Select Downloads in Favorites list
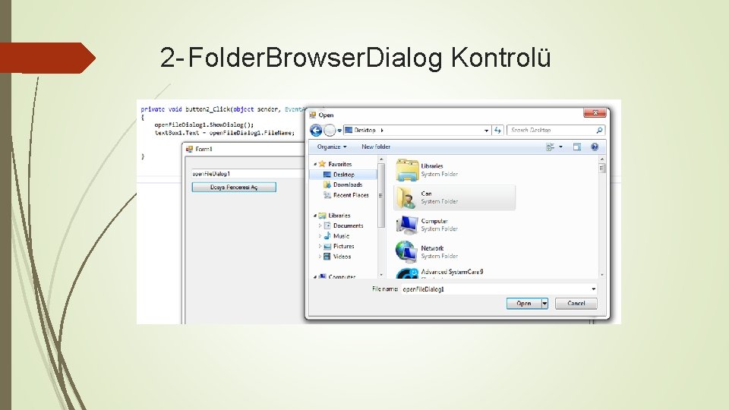 pyautogui.click(x=347, y=184)
